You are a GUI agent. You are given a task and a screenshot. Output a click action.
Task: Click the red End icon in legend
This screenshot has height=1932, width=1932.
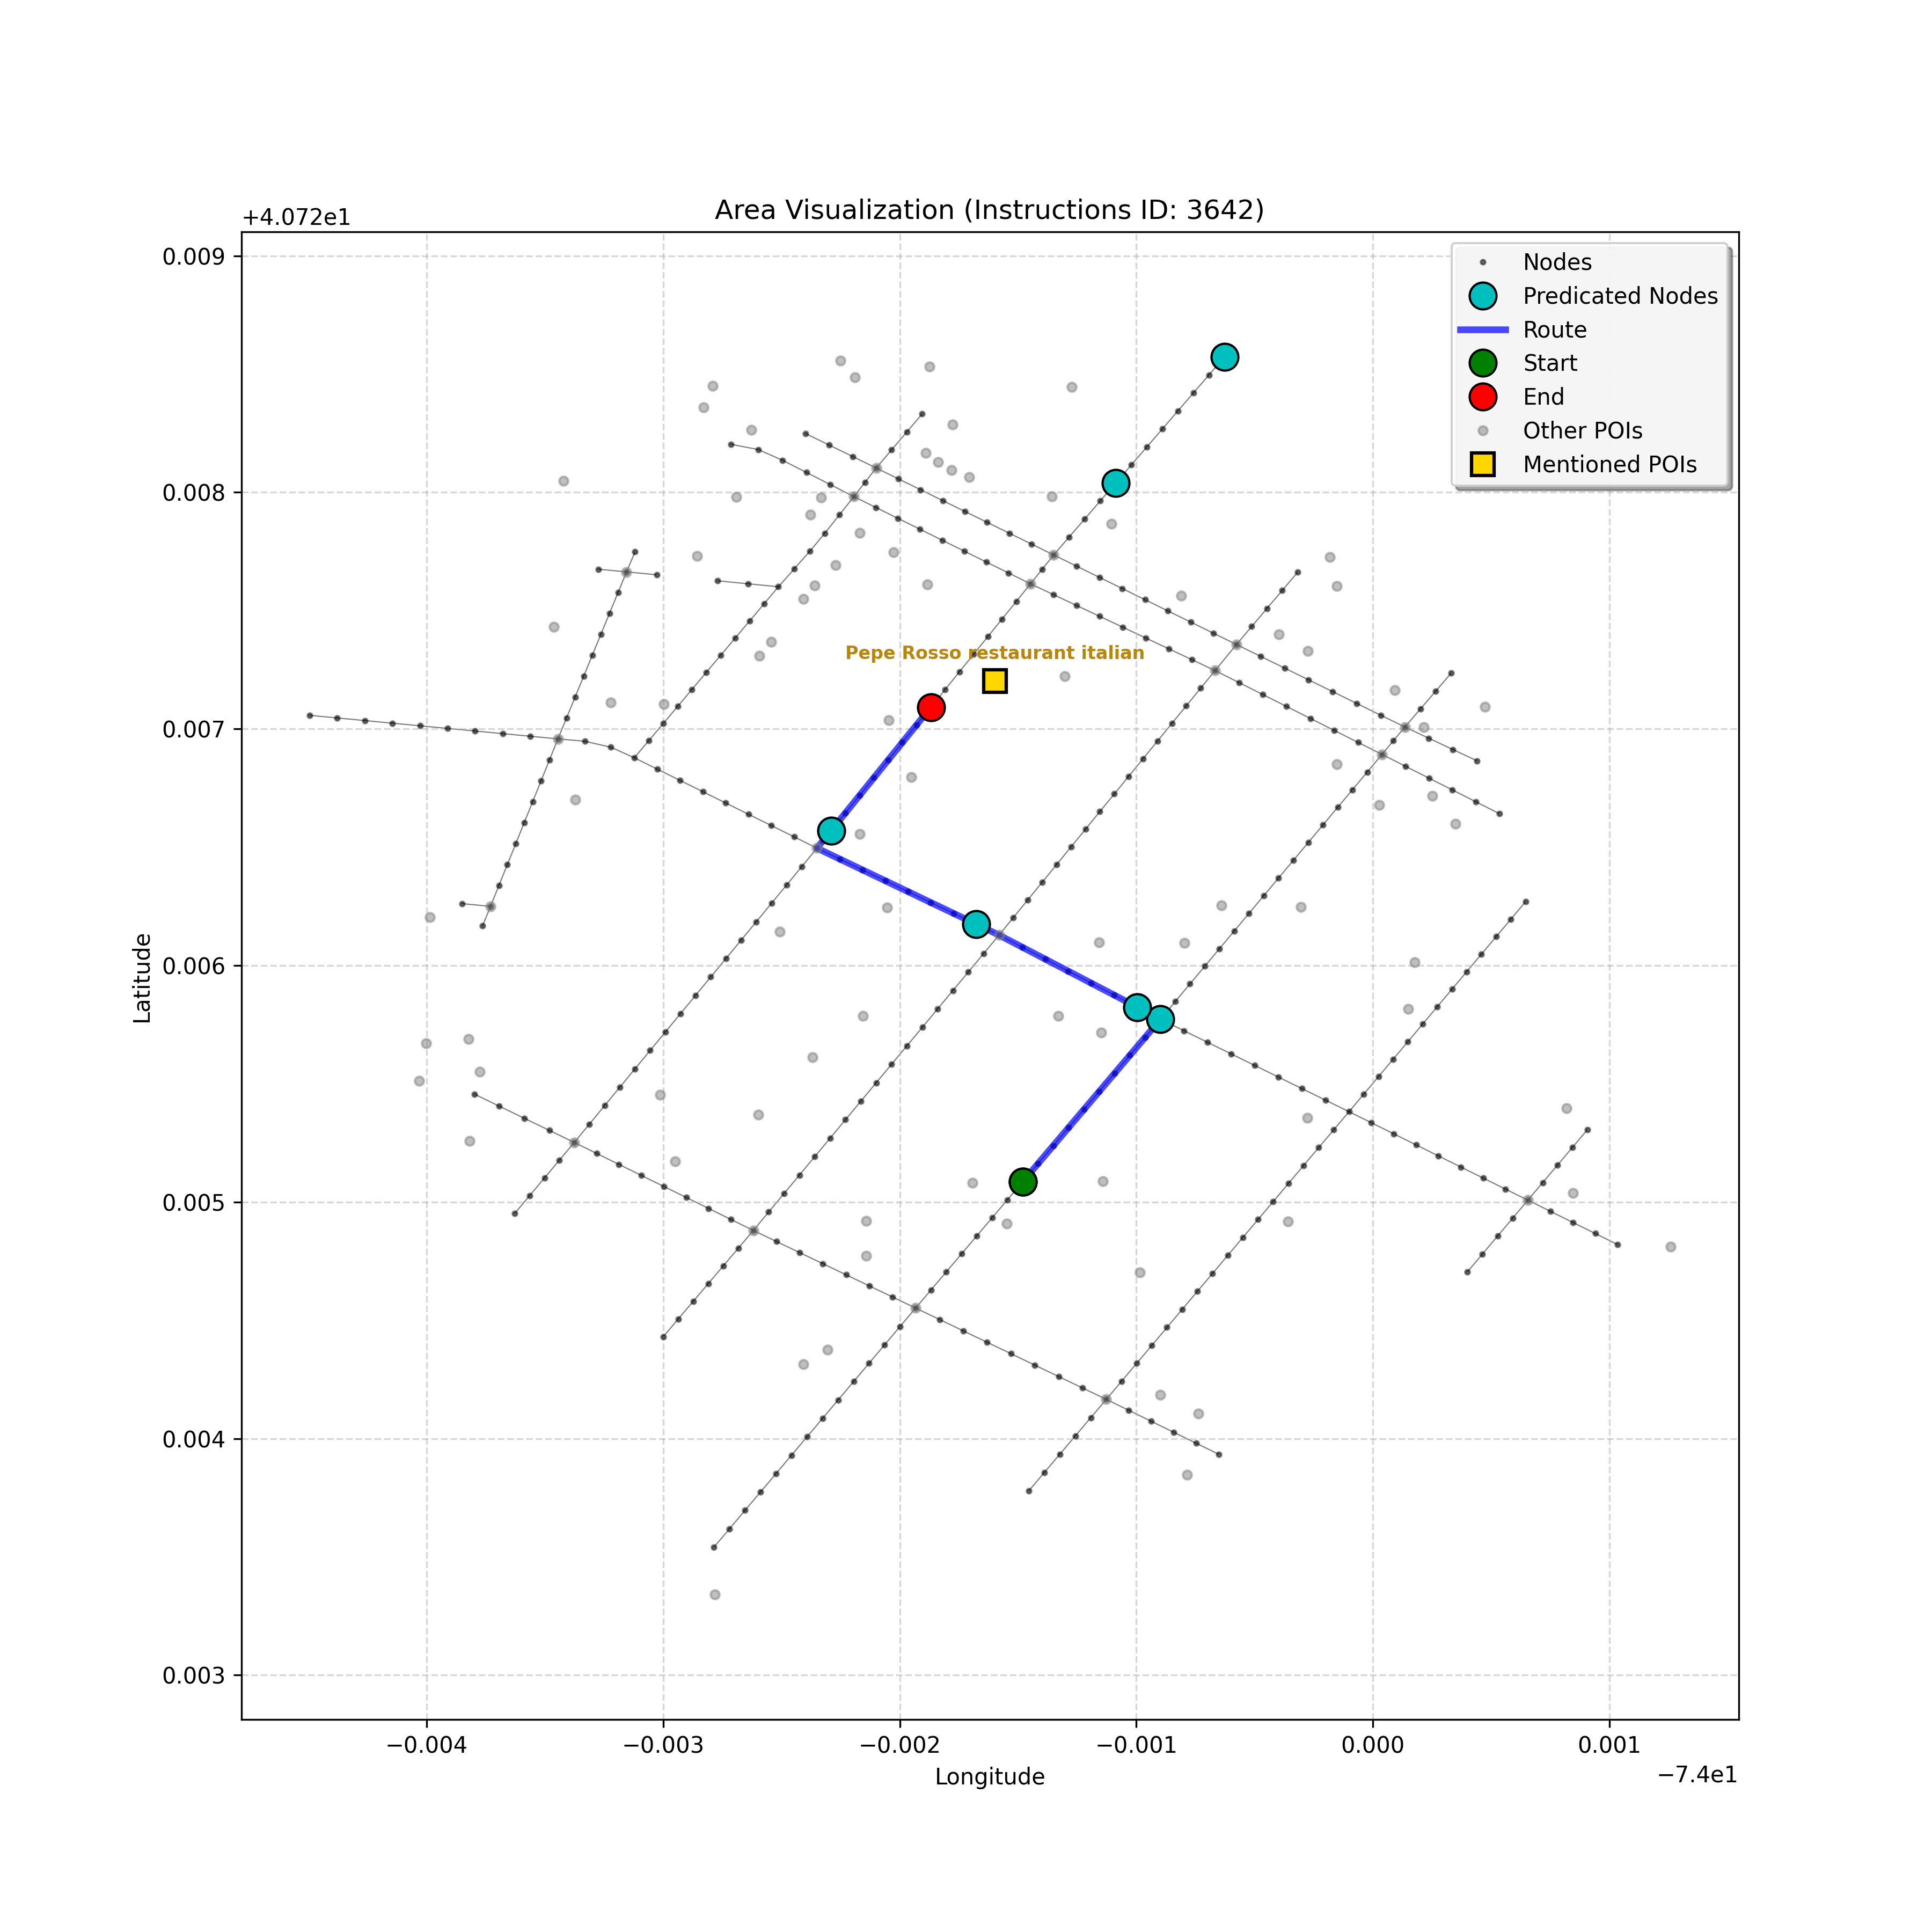point(1482,397)
